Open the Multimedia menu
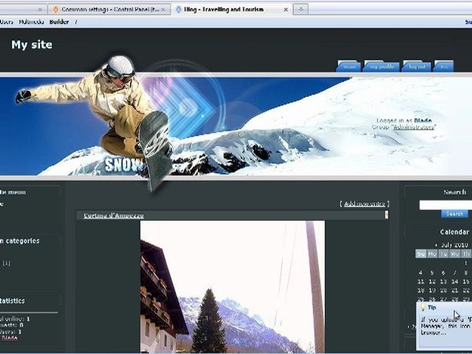Image resolution: width=472 pixels, height=354 pixels. [31, 22]
